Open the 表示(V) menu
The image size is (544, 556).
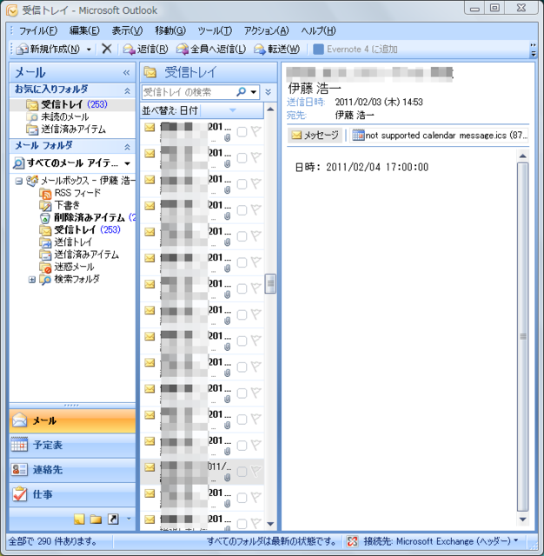127,31
